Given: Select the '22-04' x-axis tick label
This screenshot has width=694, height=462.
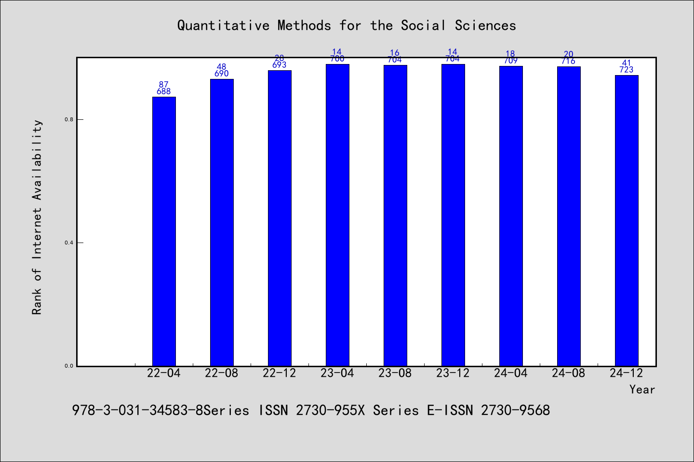Looking at the screenshot, I should tap(164, 373).
